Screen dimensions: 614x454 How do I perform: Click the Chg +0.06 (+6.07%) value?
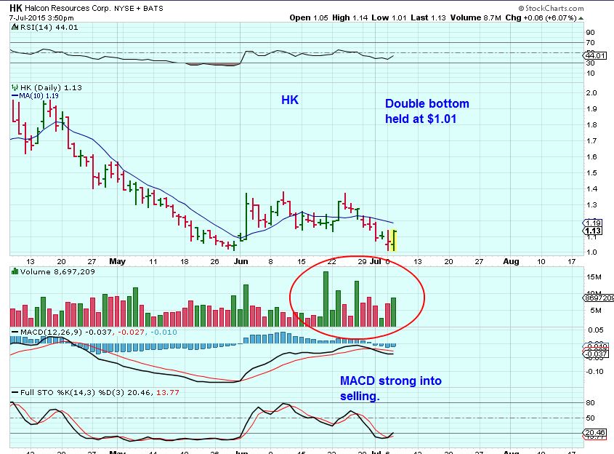[541, 17]
